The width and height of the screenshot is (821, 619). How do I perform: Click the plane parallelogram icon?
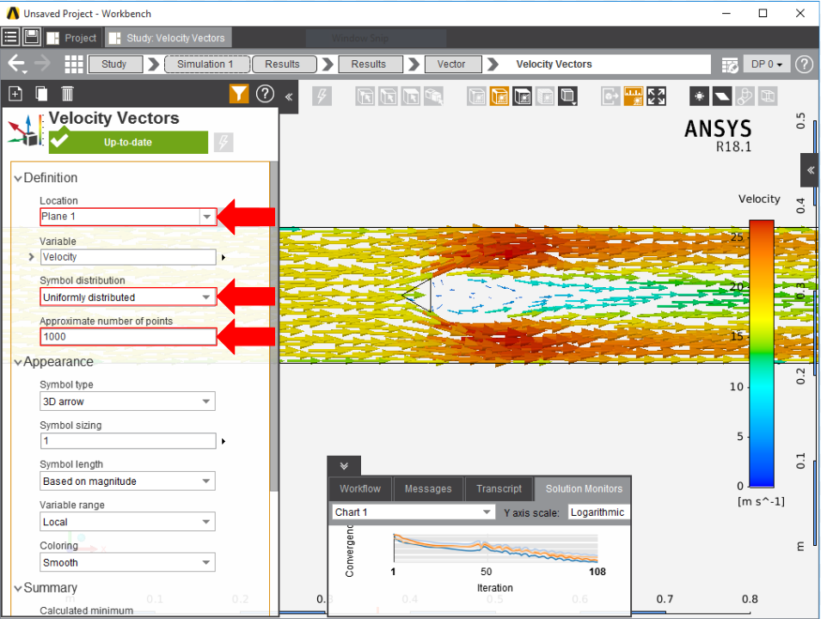click(x=722, y=96)
